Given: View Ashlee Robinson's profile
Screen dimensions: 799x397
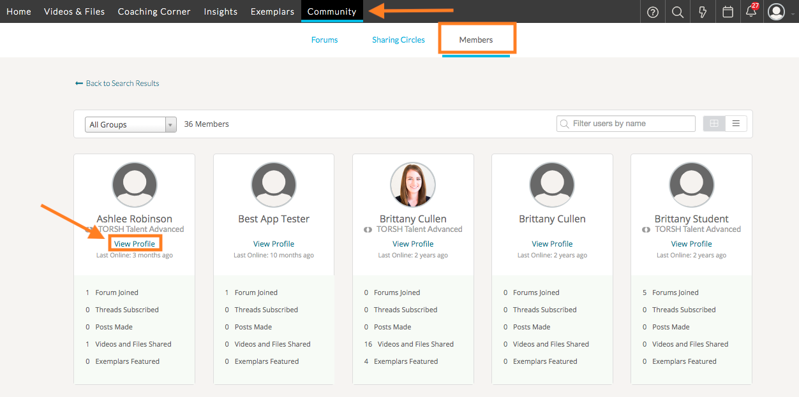Looking at the screenshot, I should point(135,243).
